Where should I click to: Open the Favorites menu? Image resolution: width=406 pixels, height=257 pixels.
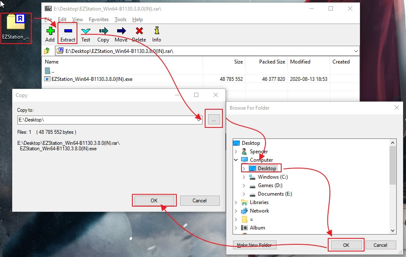pos(99,19)
